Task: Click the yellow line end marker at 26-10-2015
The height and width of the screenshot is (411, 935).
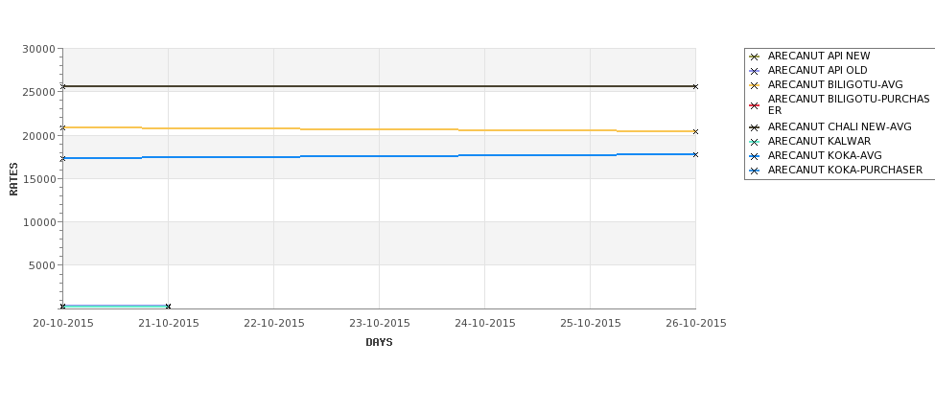Action: pyautogui.click(x=695, y=131)
